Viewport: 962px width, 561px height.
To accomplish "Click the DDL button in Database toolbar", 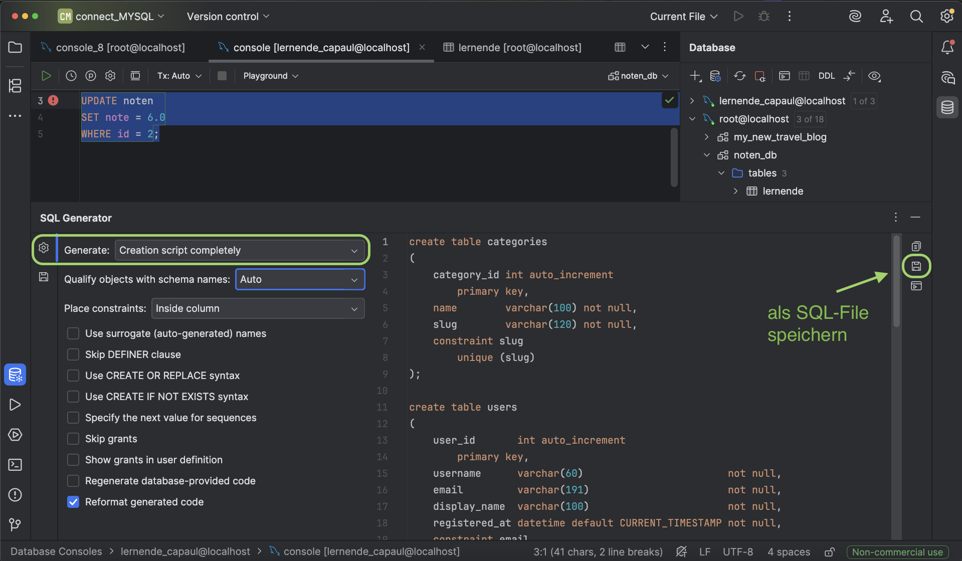I will click(826, 76).
